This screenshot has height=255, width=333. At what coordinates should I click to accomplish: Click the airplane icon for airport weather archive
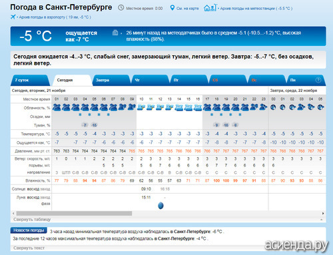pyautogui.click(x=13, y=17)
